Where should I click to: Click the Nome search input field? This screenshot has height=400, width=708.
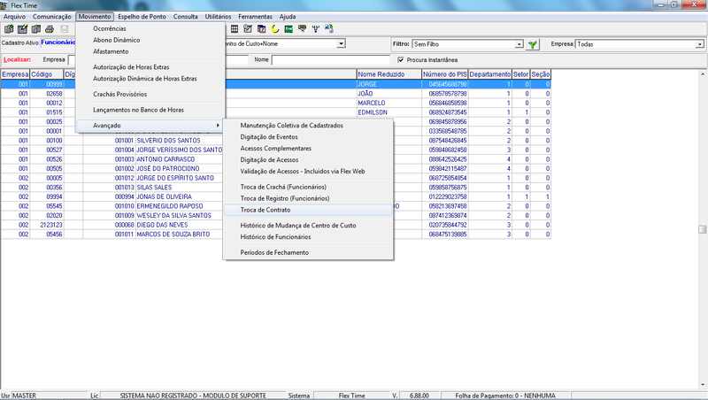[330, 60]
